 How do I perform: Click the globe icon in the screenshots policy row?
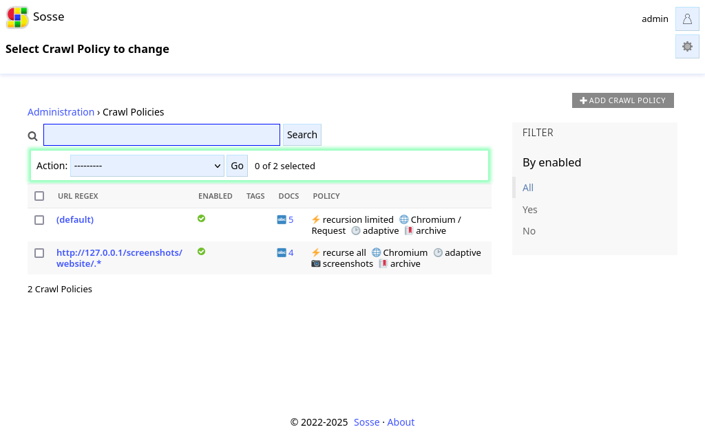coord(376,253)
